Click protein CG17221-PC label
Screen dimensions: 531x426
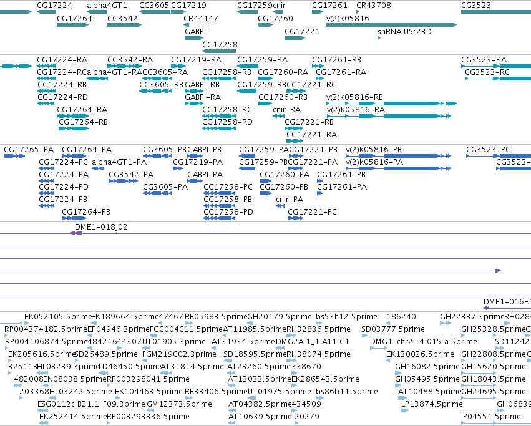[312, 211]
